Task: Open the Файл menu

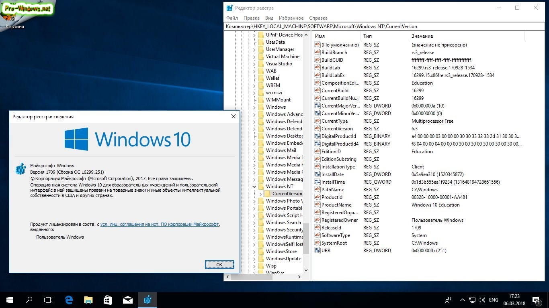Action: click(232, 18)
